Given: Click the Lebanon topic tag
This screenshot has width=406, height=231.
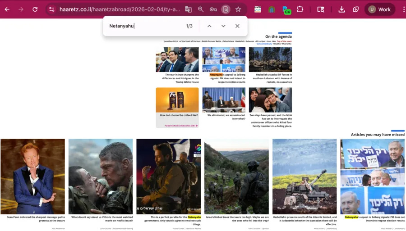Looking at the screenshot, I should [250, 41].
